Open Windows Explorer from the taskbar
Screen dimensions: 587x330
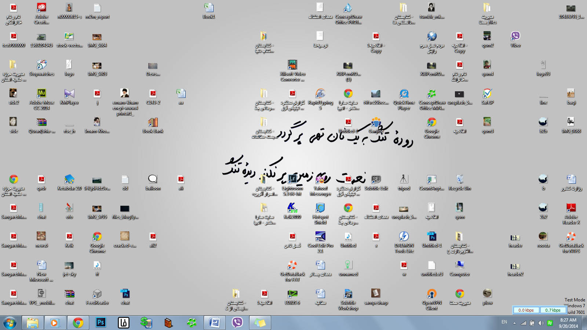pyautogui.click(x=33, y=323)
